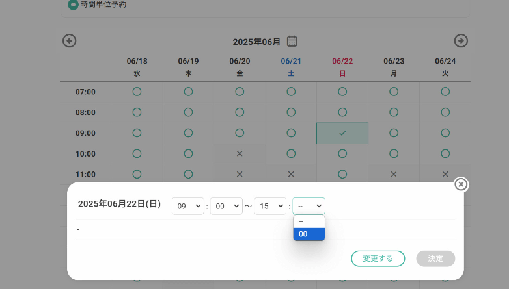Select available slot 06/20 at 08:00
This screenshot has width=509, height=289.
(240, 112)
